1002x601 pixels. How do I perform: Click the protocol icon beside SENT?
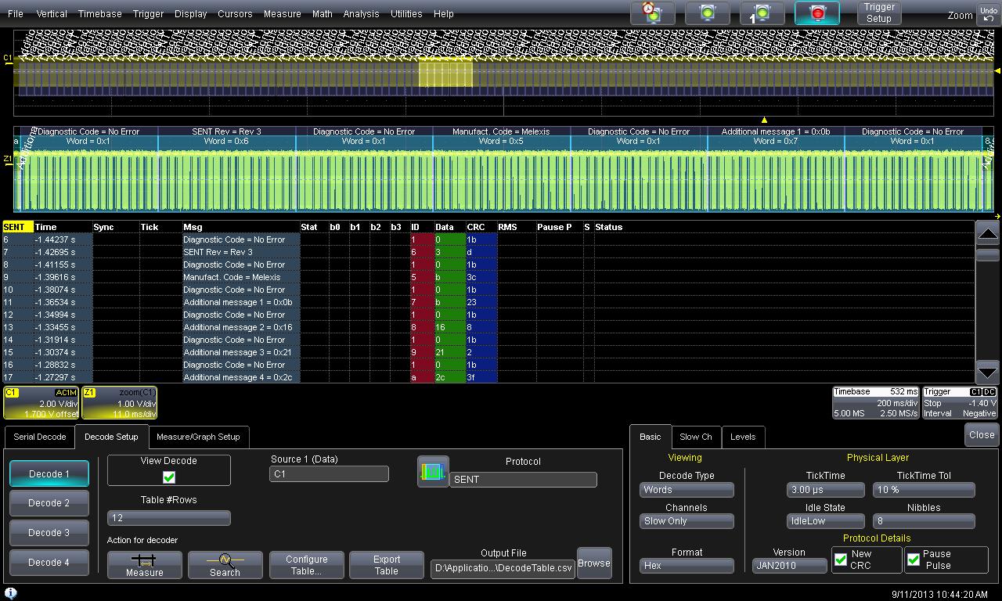[433, 472]
